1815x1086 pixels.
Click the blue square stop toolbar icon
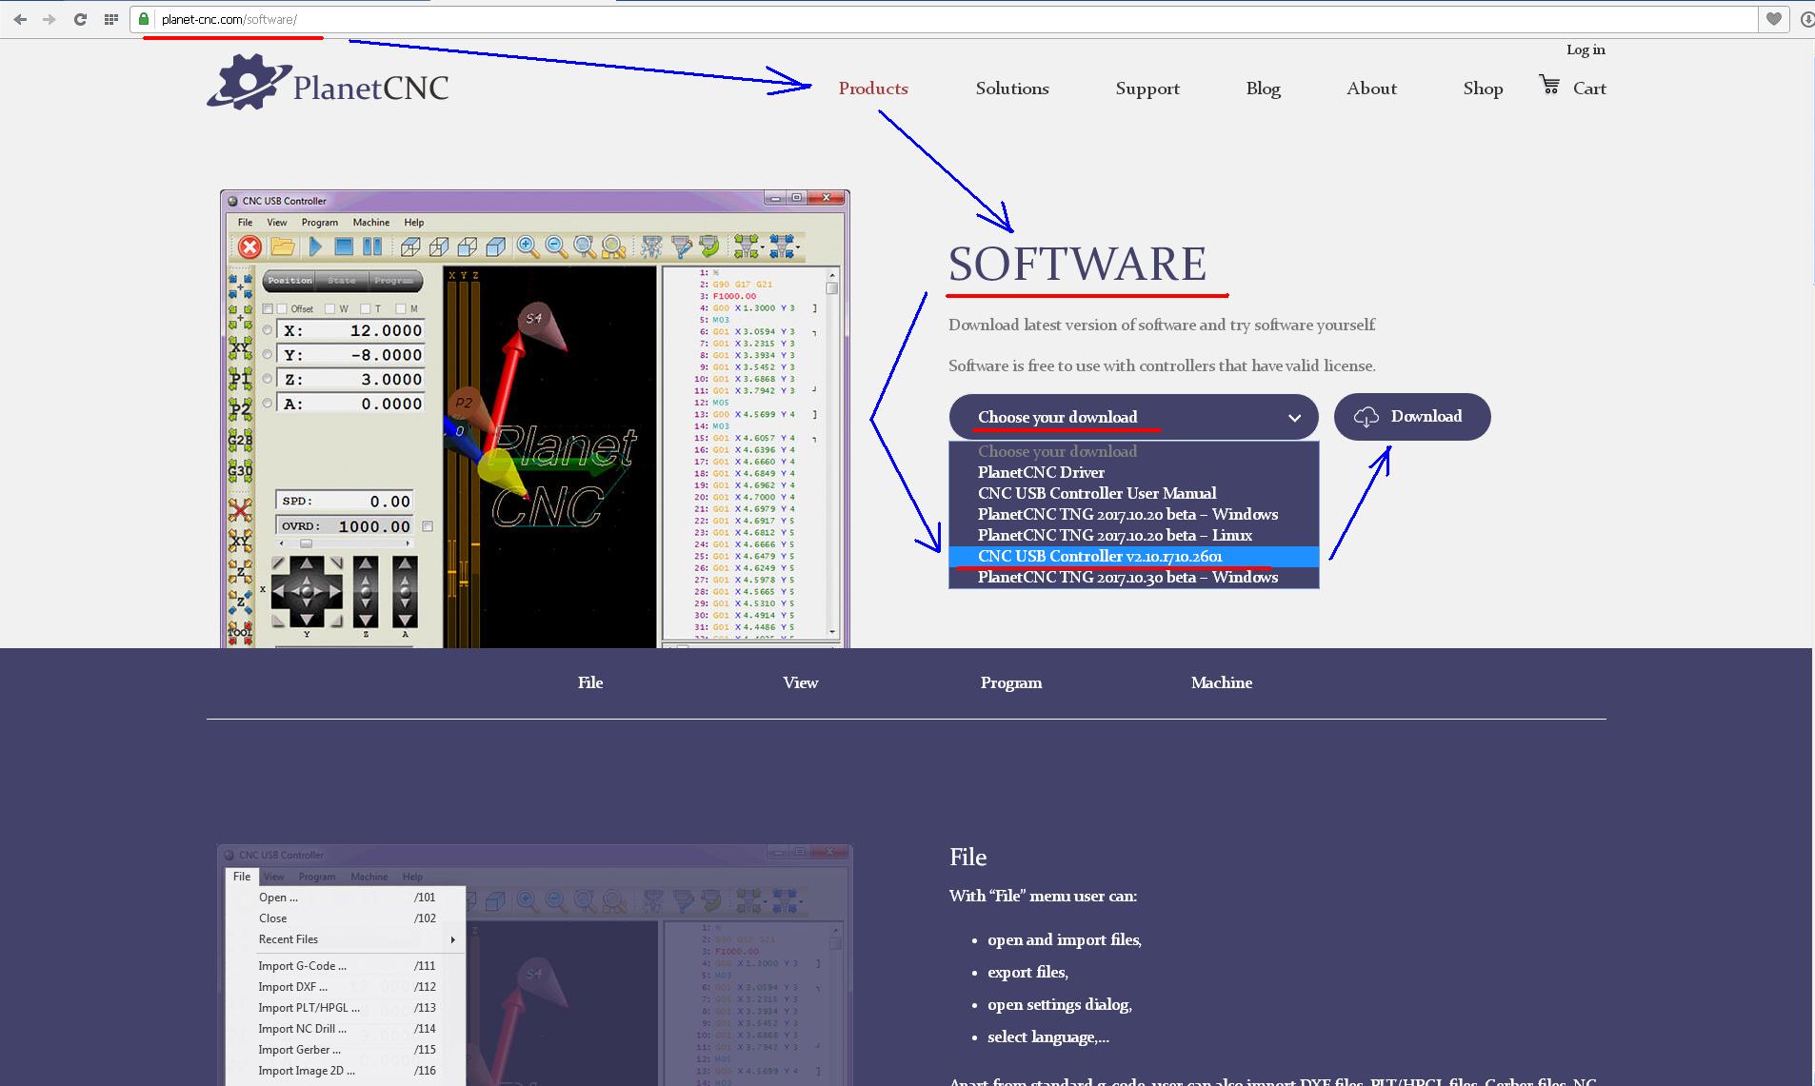point(344,247)
